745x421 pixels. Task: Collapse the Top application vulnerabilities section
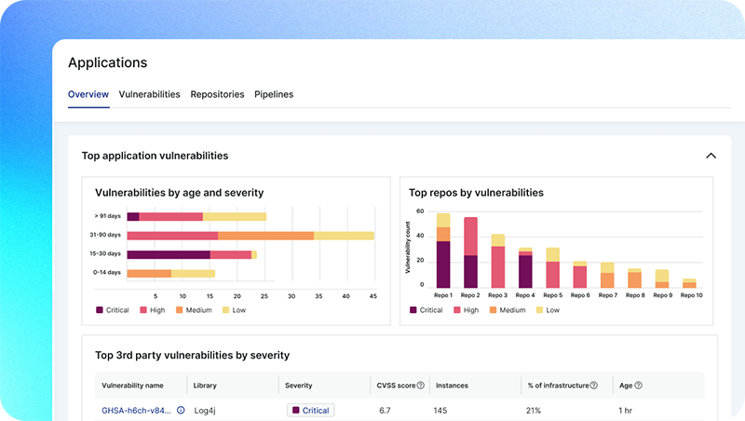pyautogui.click(x=711, y=156)
